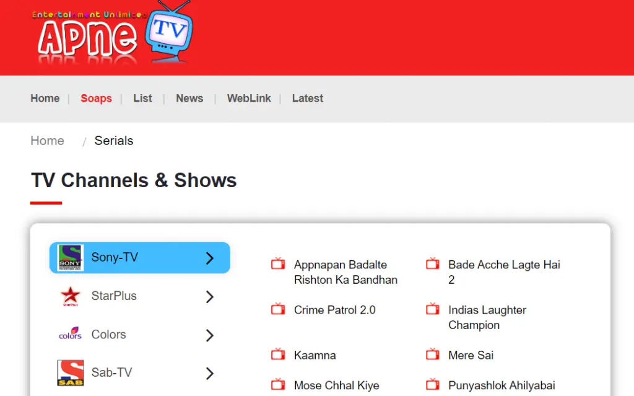This screenshot has width=634, height=396.
Task: Go to Home via the breadcrumb
Action: click(47, 141)
